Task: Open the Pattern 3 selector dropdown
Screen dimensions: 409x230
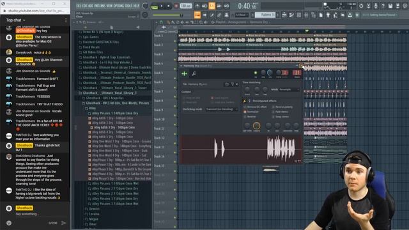Action: tap(265, 15)
